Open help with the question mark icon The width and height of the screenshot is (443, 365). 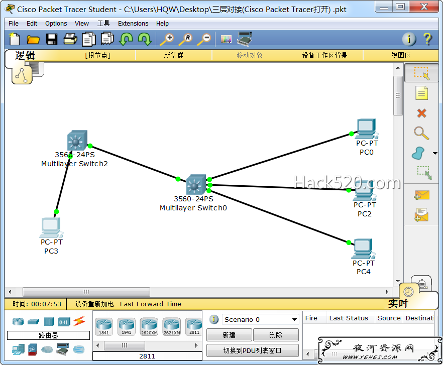click(428, 39)
